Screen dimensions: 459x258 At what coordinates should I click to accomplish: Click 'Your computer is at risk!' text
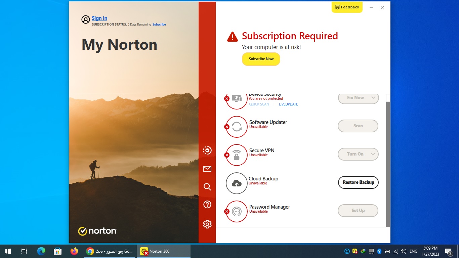click(x=272, y=47)
